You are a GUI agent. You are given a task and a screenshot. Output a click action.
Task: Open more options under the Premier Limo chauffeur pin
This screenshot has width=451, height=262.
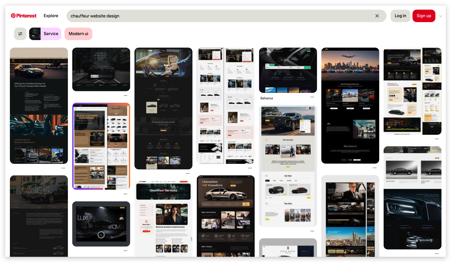coord(312,231)
